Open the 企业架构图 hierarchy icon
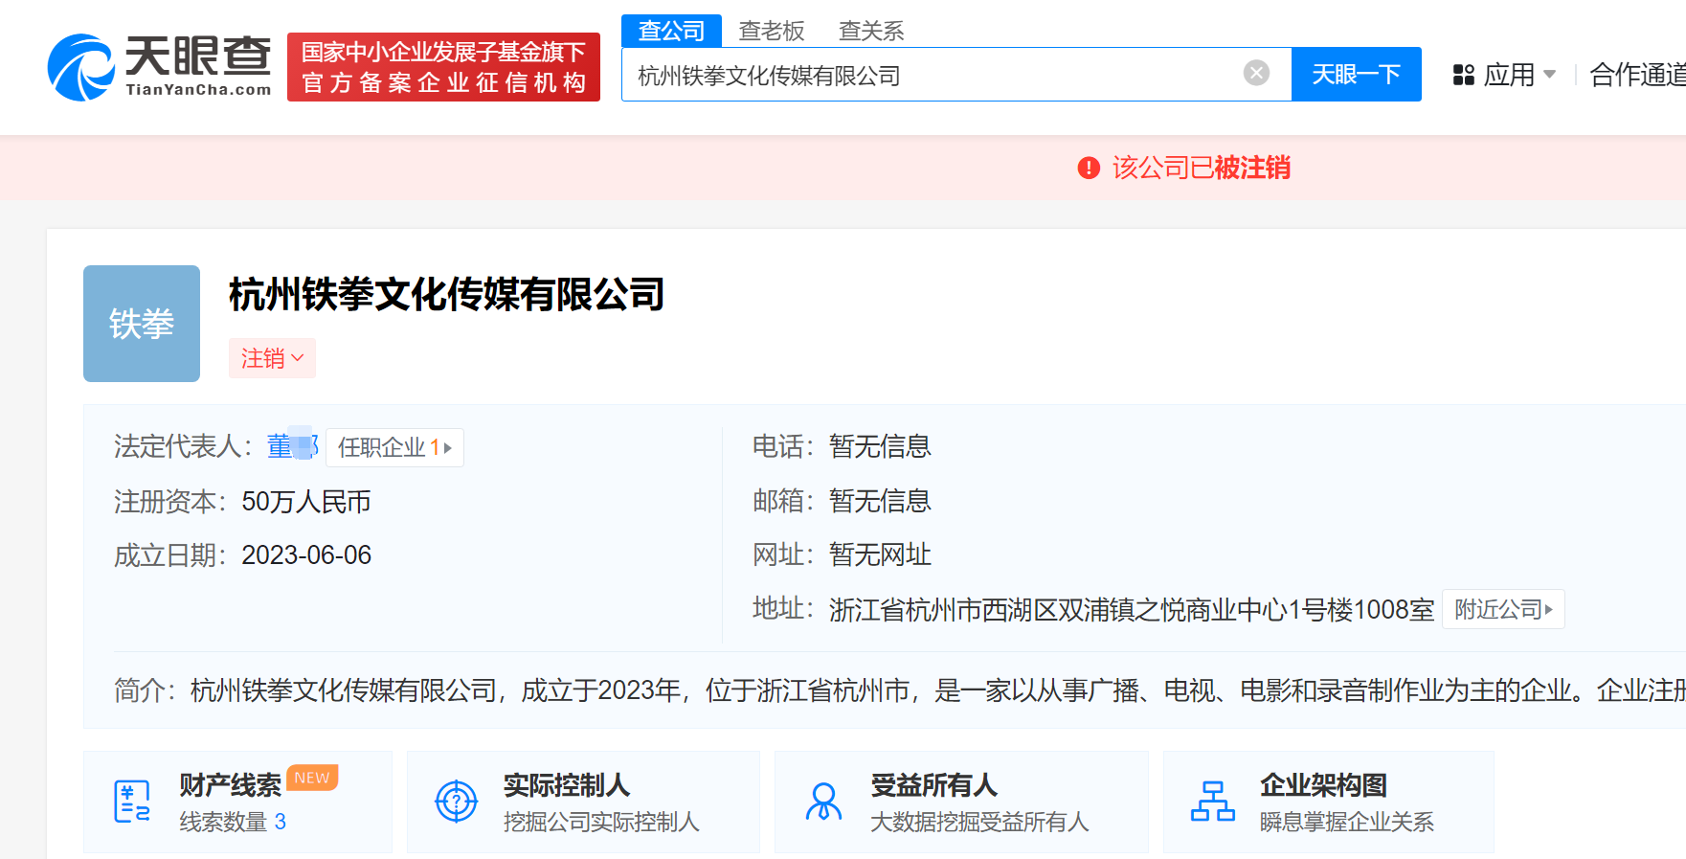The width and height of the screenshot is (1686, 859). pyautogui.click(x=1213, y=802)
